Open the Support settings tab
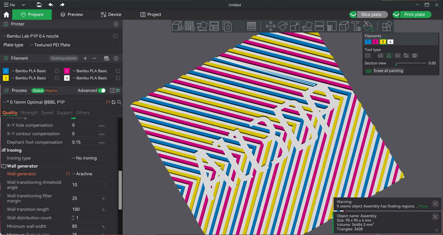The width and height of the screenshot is (443, 235). [x=65, y=113]
